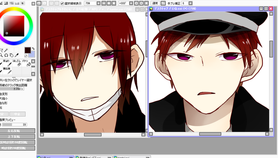Open the 手ブレ補正 stabilizer dropdown
Screen dimensions: 278x158
(191, 3)
